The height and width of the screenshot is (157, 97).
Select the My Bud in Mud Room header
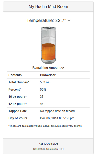48,6
